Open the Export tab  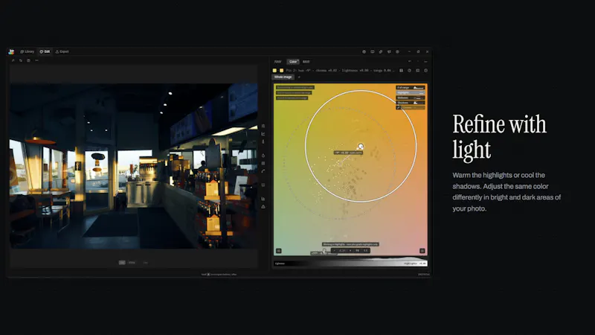click(x=62, y=51)
